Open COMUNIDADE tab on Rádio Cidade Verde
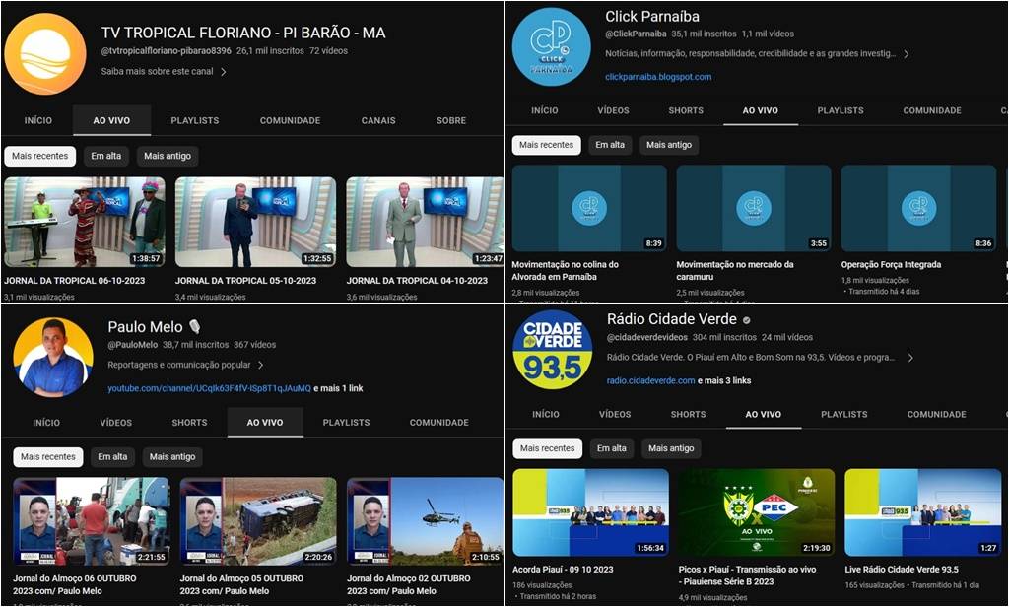The width and height of the screenshot is (1009, 607). 936,414
